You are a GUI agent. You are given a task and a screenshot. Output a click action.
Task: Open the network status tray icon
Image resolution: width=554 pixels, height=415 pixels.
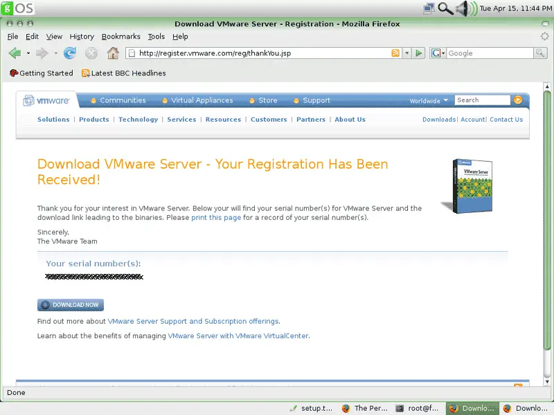point(429,8)
